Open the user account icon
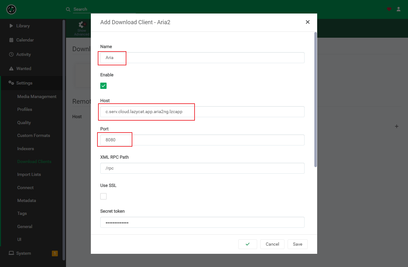 click(x=399, y=9)
